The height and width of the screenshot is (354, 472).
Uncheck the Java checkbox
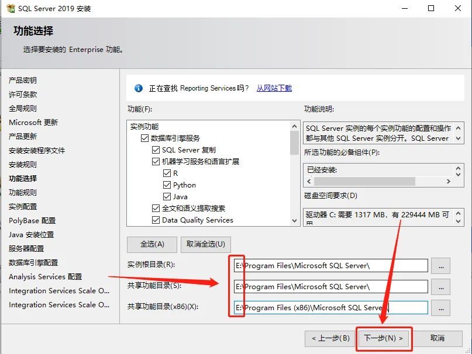point(167,197)
